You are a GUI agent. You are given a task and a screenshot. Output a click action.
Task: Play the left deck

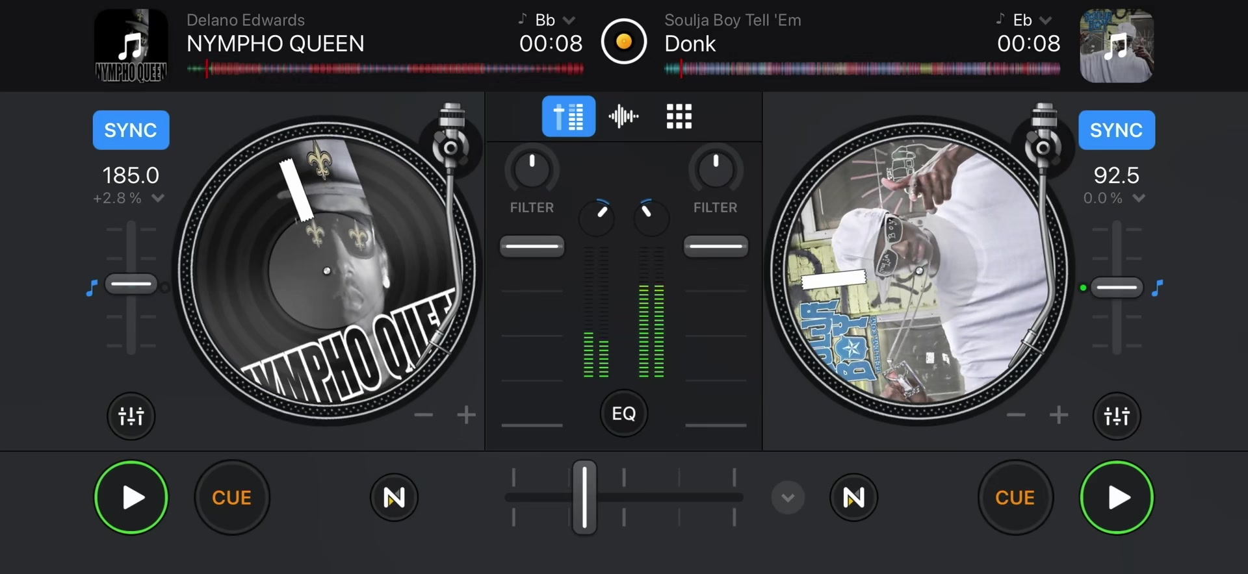point(131,497)
